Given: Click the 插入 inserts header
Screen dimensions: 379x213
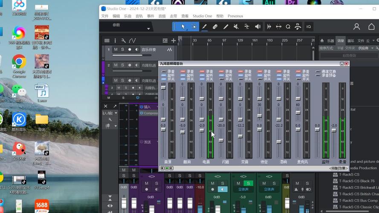Looking at the screenshot, I should 147,107.
